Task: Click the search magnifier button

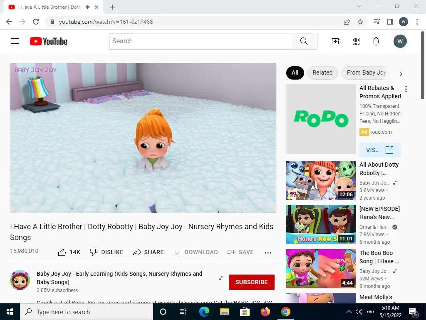Action: pos(304,41)
